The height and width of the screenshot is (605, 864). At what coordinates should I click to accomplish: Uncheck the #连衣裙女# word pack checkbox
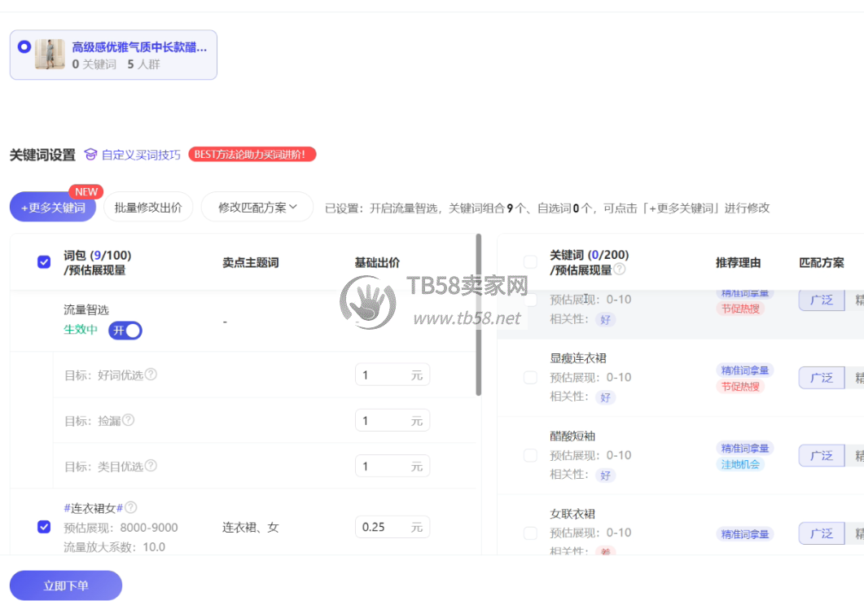click(x=44, y=527)
